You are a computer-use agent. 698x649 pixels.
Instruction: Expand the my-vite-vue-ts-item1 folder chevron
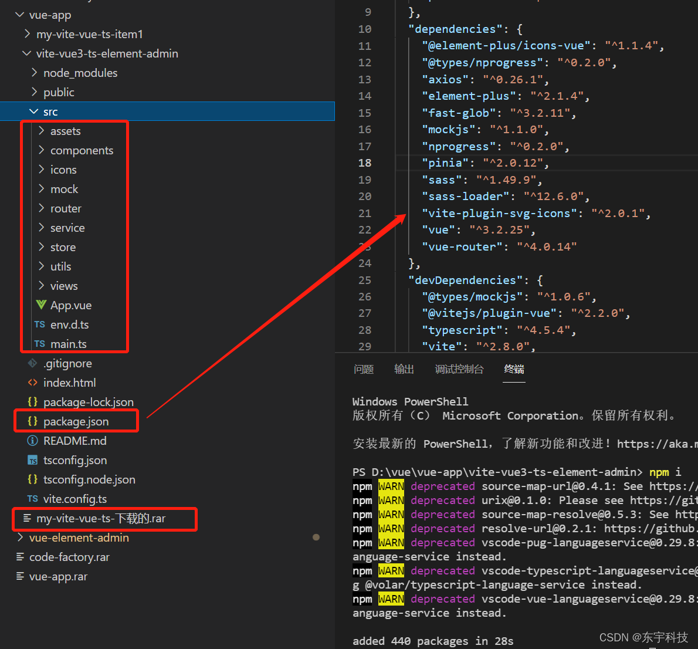pos(27,34)
